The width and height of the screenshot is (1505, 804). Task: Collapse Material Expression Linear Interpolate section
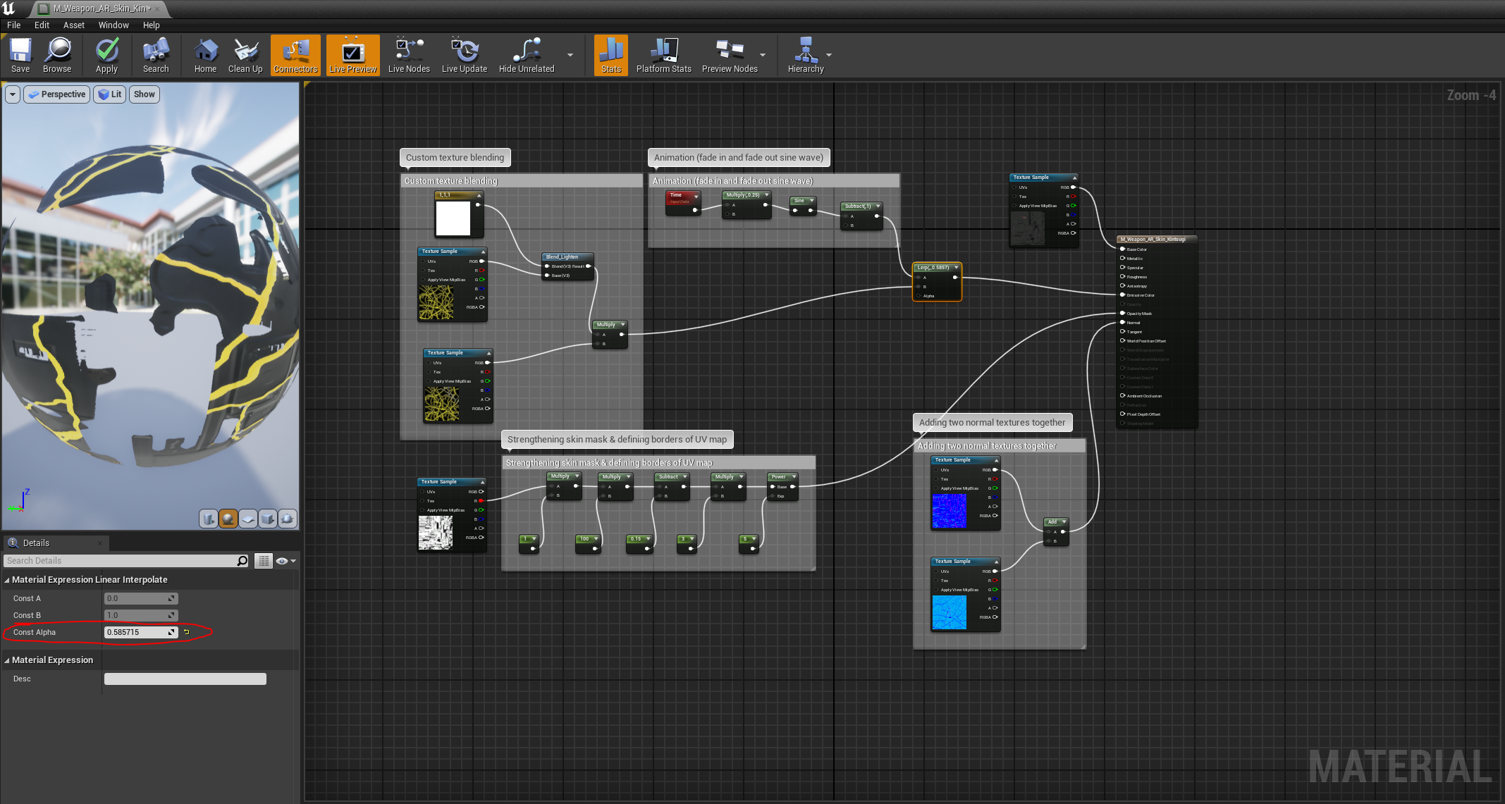[7, 580]
